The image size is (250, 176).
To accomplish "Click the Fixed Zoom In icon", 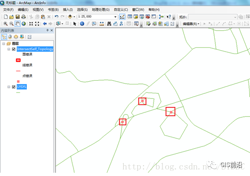I will click(x=31, y=23).
